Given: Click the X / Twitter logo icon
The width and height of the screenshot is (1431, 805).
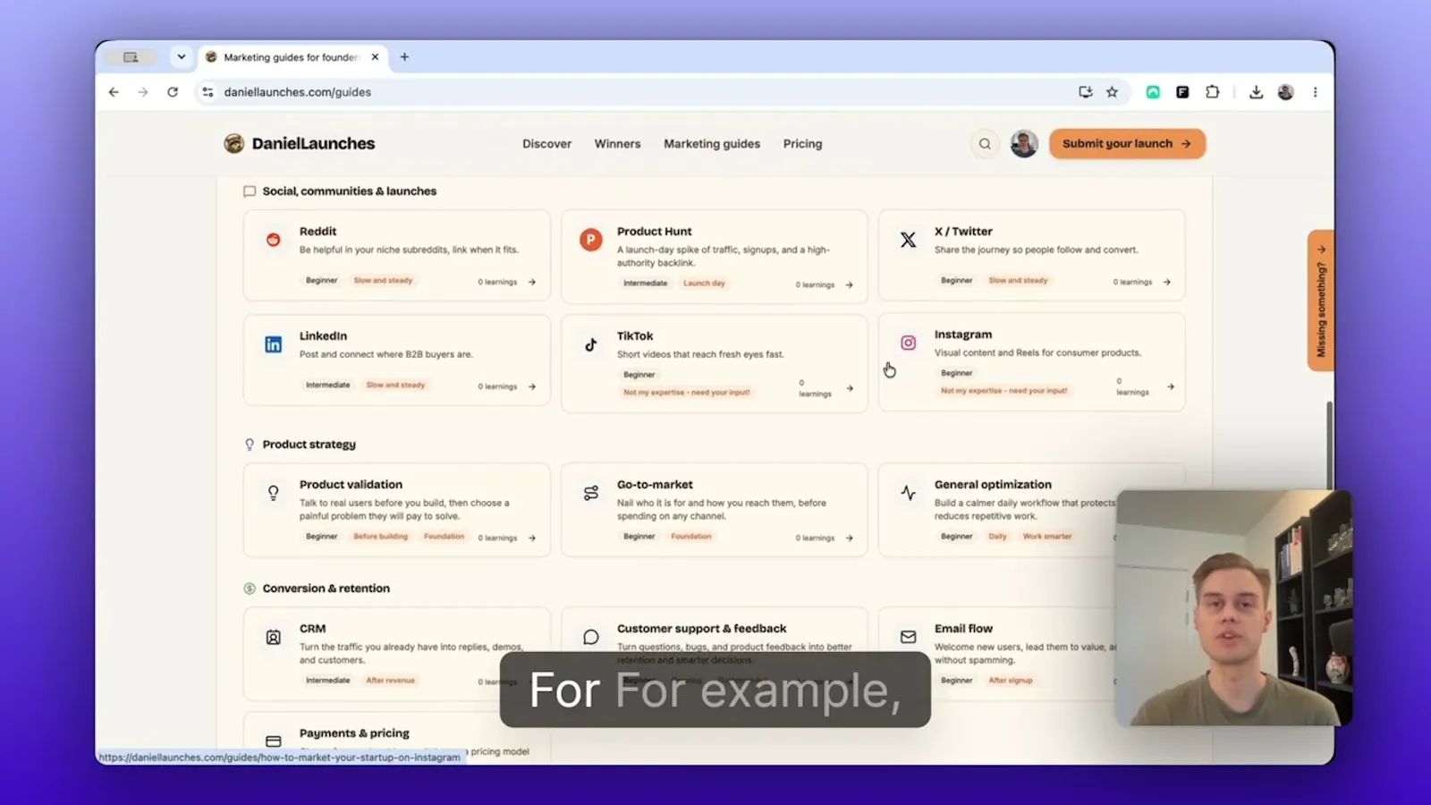Looking at the screenshot, I should coord(908,240).
